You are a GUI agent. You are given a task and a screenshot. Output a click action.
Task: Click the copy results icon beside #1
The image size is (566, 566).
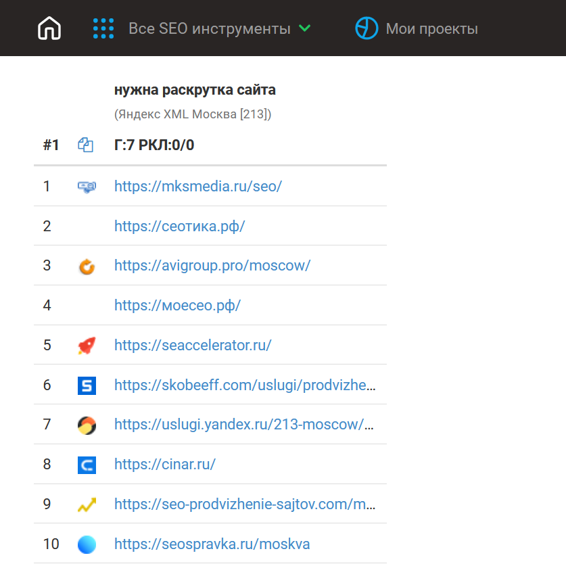(x=86, y=145)
